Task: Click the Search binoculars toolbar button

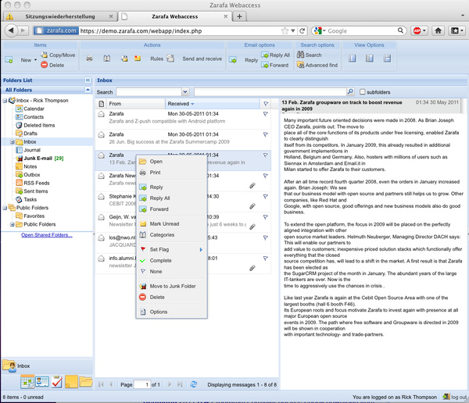Action: tap(310, 55)
